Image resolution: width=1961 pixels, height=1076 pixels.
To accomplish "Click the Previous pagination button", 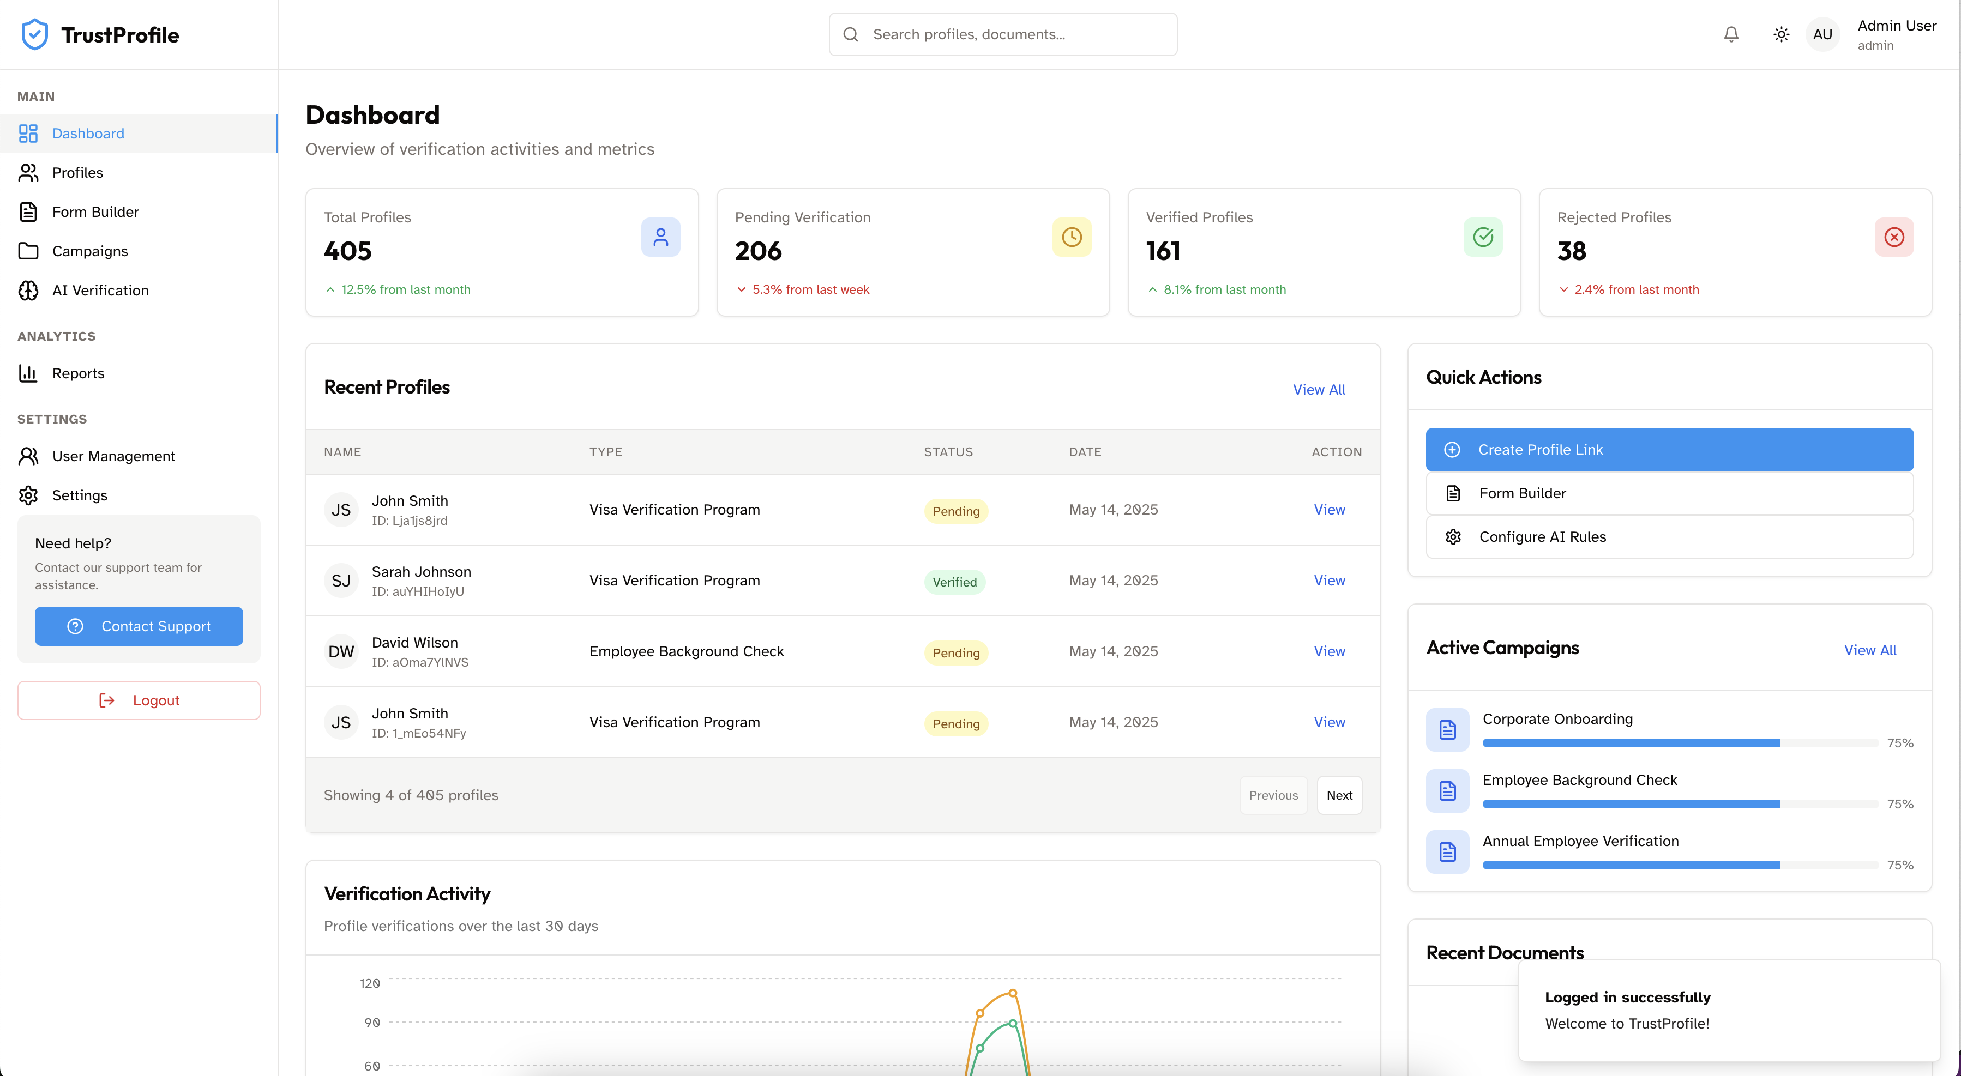I will pos(1273,795).
